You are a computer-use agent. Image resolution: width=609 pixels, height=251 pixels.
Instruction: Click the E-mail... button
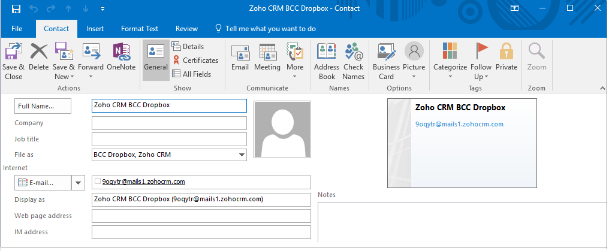click(43, 183)
